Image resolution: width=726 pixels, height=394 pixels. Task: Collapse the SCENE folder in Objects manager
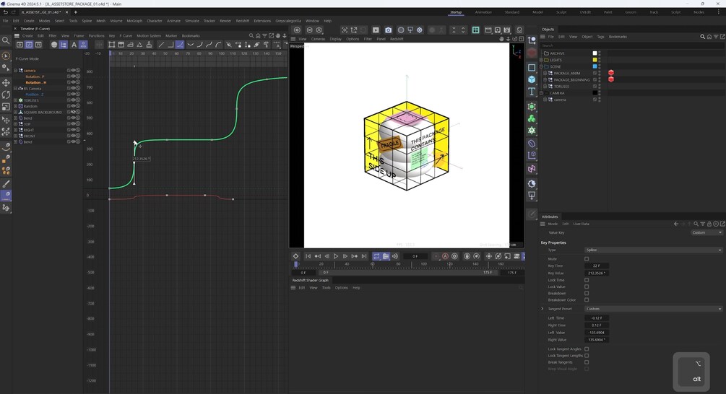pyautogui.click(x=541, y=66)
